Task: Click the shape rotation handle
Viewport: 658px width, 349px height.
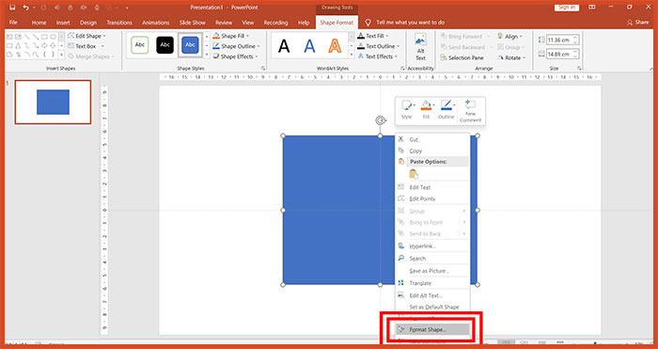Action: (380, 121)
